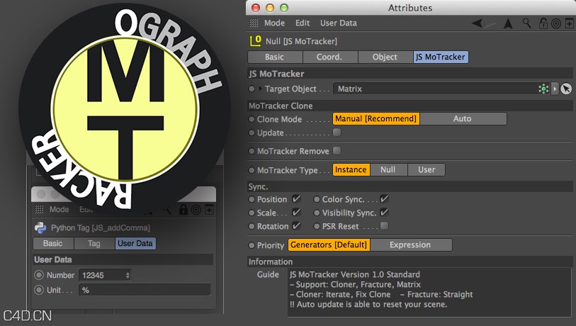Click the pick object cursor icon
Screen dimensions: 576x326
(x=565, y=89)
